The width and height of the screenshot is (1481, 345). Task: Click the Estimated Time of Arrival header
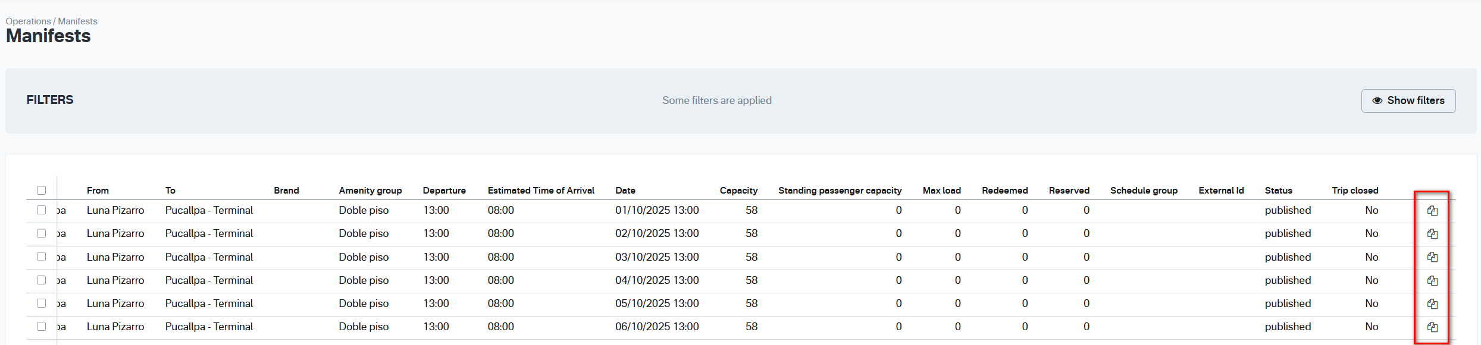(541, 191)
